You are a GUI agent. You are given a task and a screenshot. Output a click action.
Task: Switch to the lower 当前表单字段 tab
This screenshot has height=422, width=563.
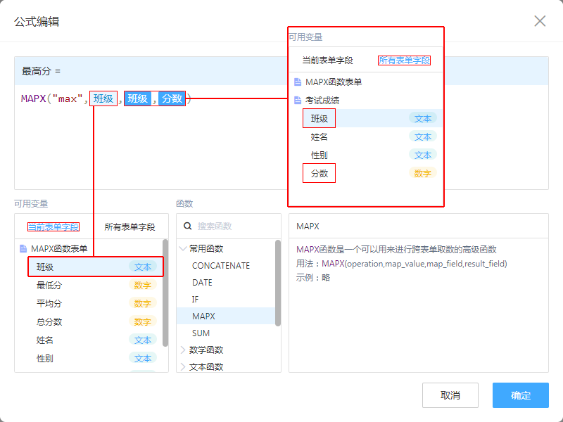pyautogui.click(x=53, y=227)
